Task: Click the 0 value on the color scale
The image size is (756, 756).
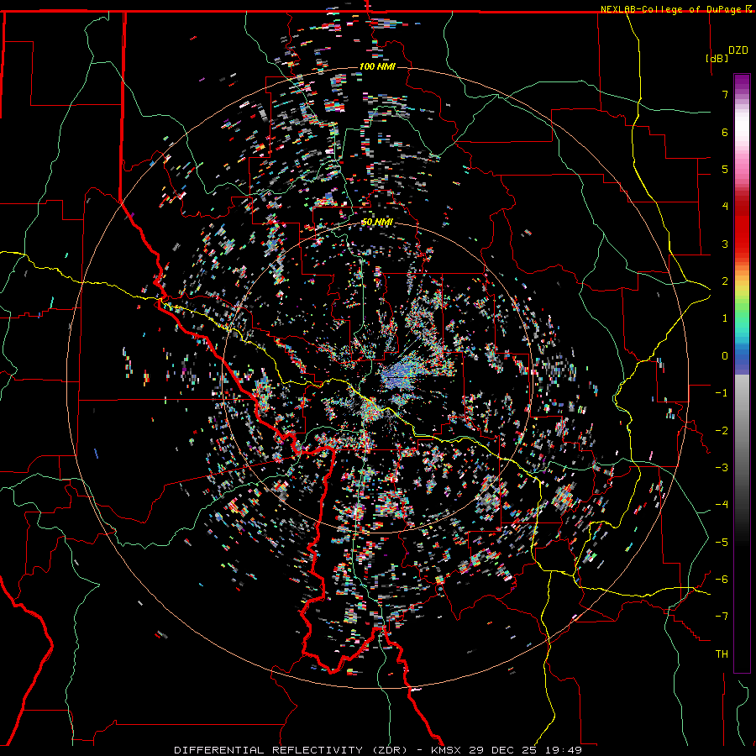Action: (725, 356)
